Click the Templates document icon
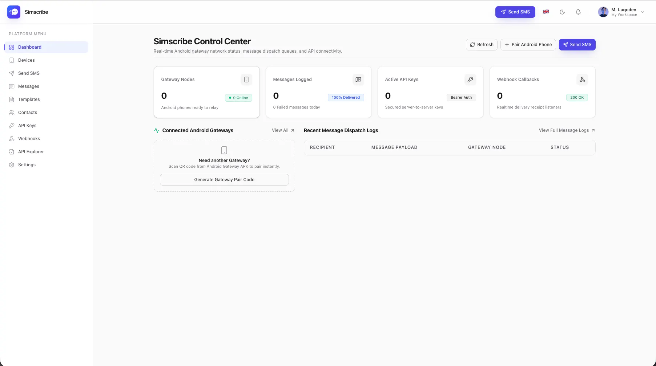656x366 pixels. click(12, 99)
